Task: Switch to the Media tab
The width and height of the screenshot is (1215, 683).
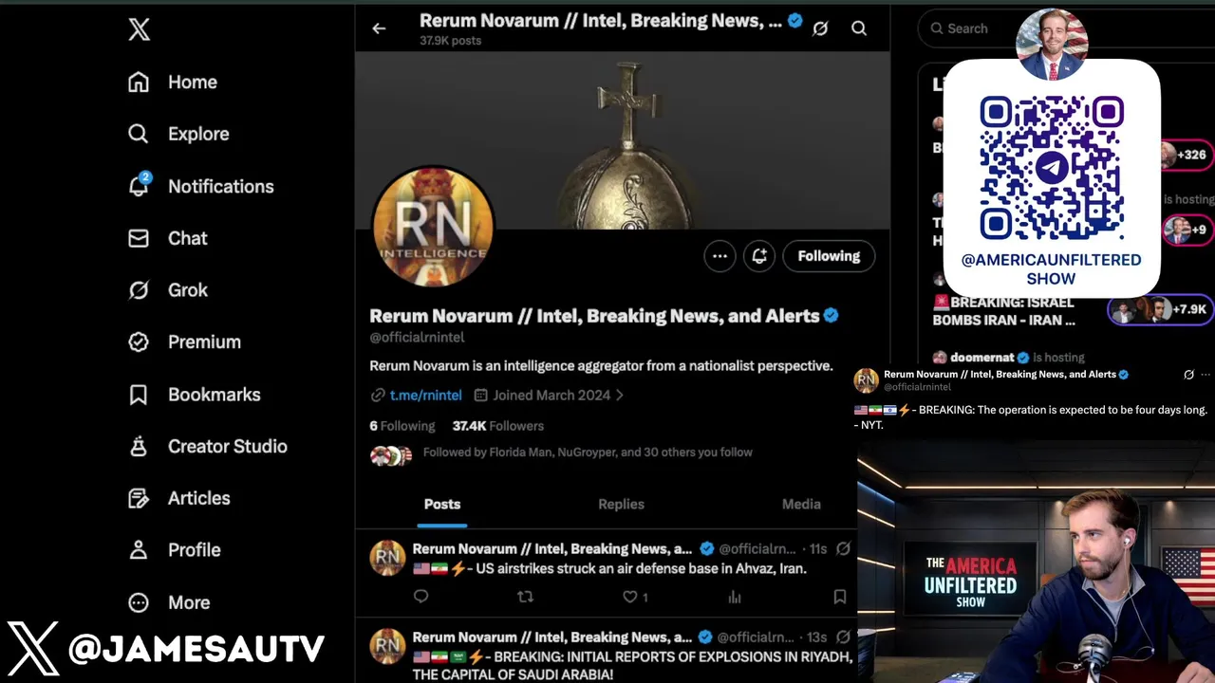Action: pyautogui.click(x=801, y=505)
